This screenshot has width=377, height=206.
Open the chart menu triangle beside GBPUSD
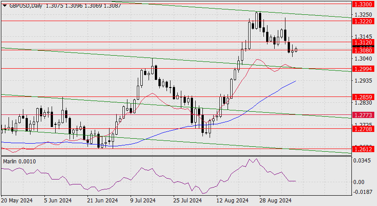4,5
